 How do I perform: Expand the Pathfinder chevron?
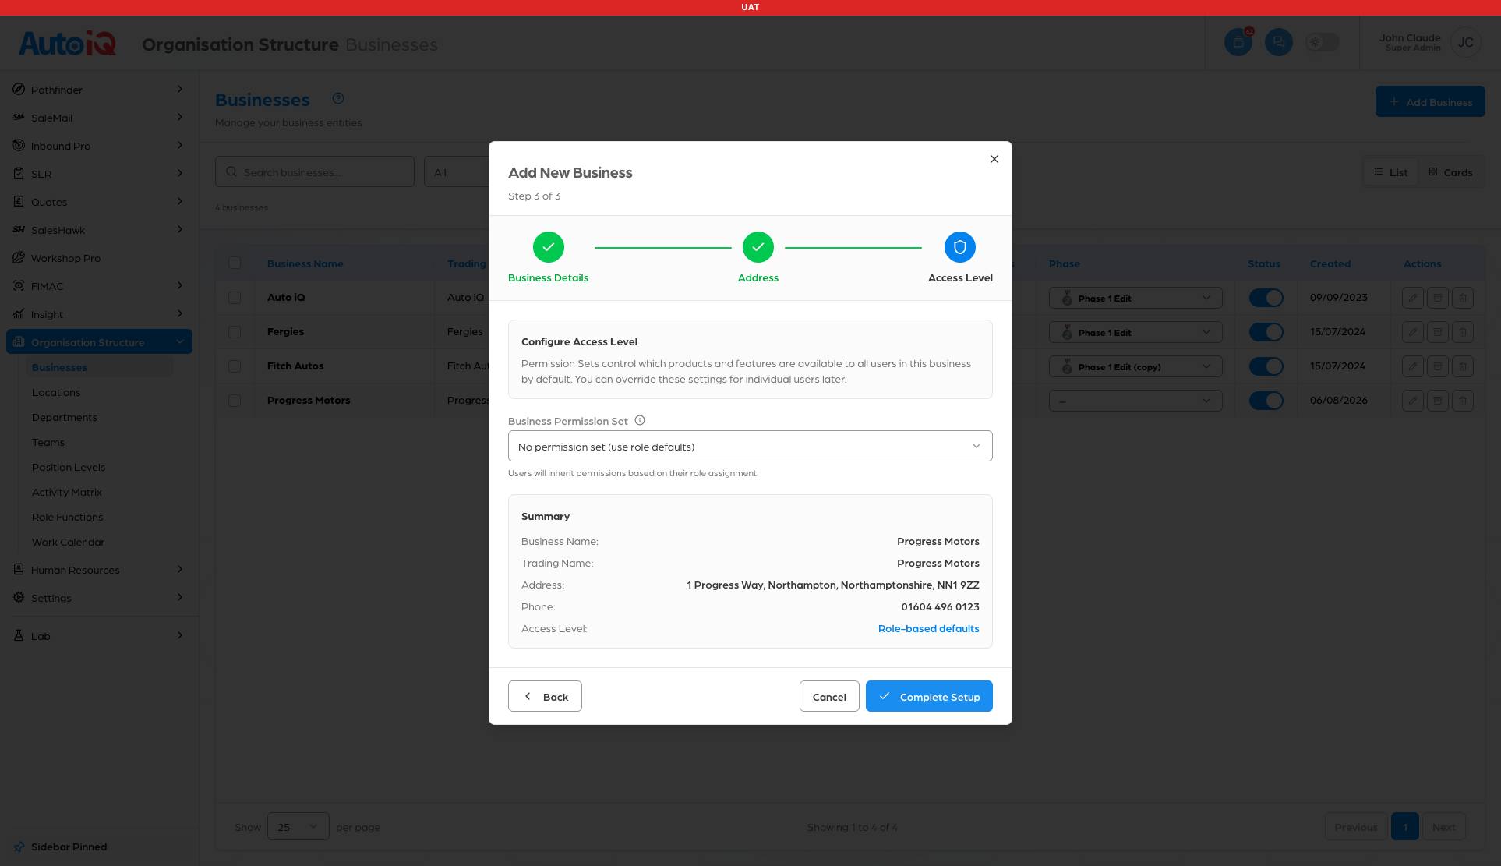pos(180,89)
